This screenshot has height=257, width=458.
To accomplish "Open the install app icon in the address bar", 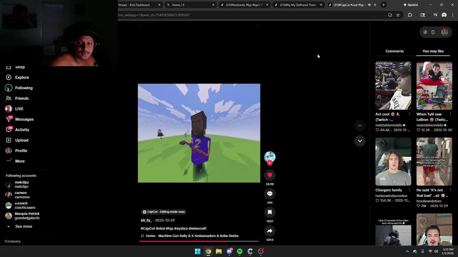I will (390, 15).
